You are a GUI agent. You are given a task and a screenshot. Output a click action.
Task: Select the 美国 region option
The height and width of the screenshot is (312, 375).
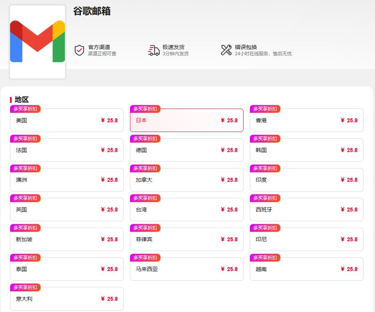coord(67,120)
